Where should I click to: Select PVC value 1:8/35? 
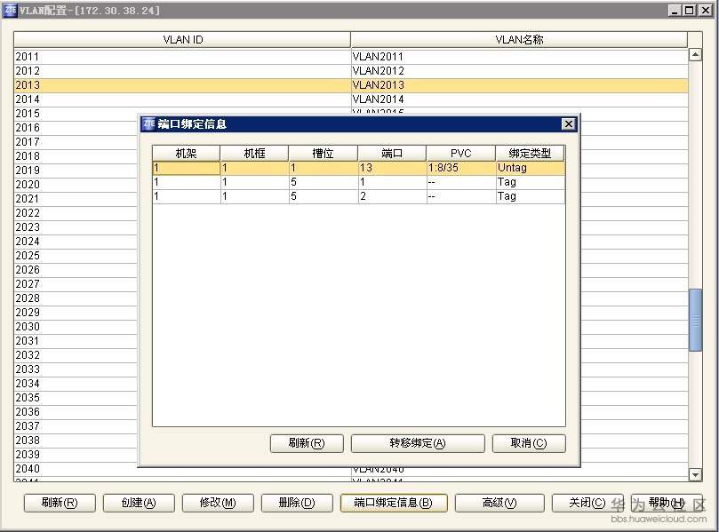(x=461, y=168)
